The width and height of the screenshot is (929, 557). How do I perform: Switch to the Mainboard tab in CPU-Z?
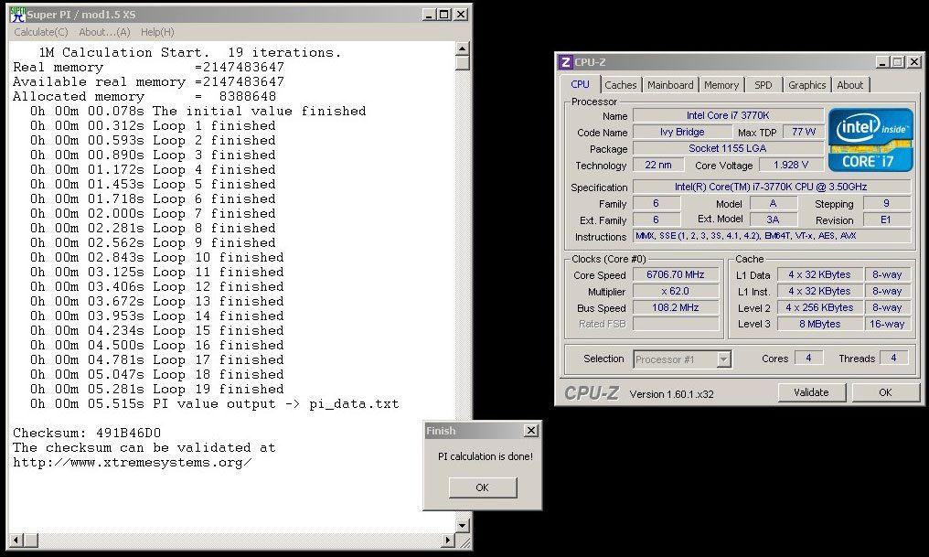click(670, 85)
